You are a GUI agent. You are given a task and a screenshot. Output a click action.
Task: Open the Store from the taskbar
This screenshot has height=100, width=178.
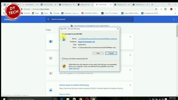[74, 99]
